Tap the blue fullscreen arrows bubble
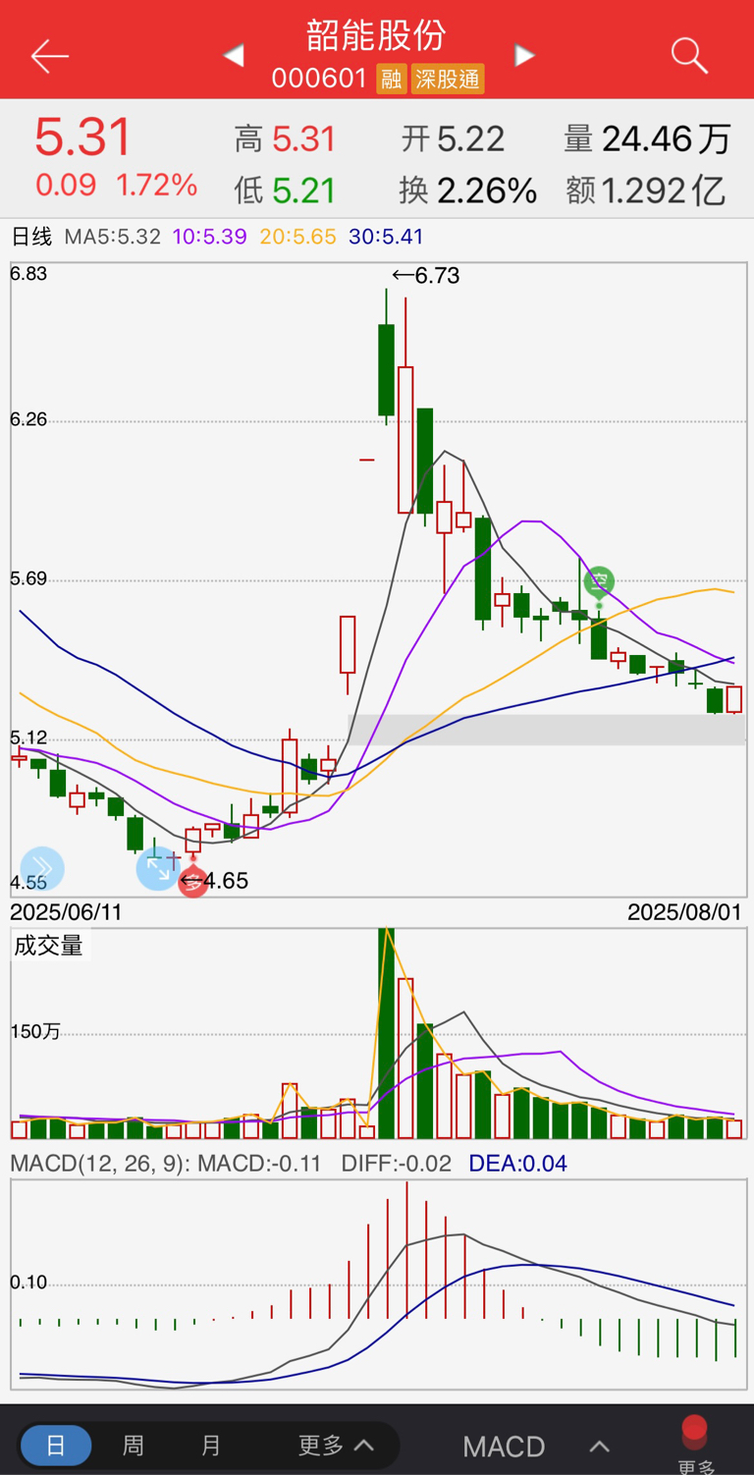 click(x=157, y=869)
